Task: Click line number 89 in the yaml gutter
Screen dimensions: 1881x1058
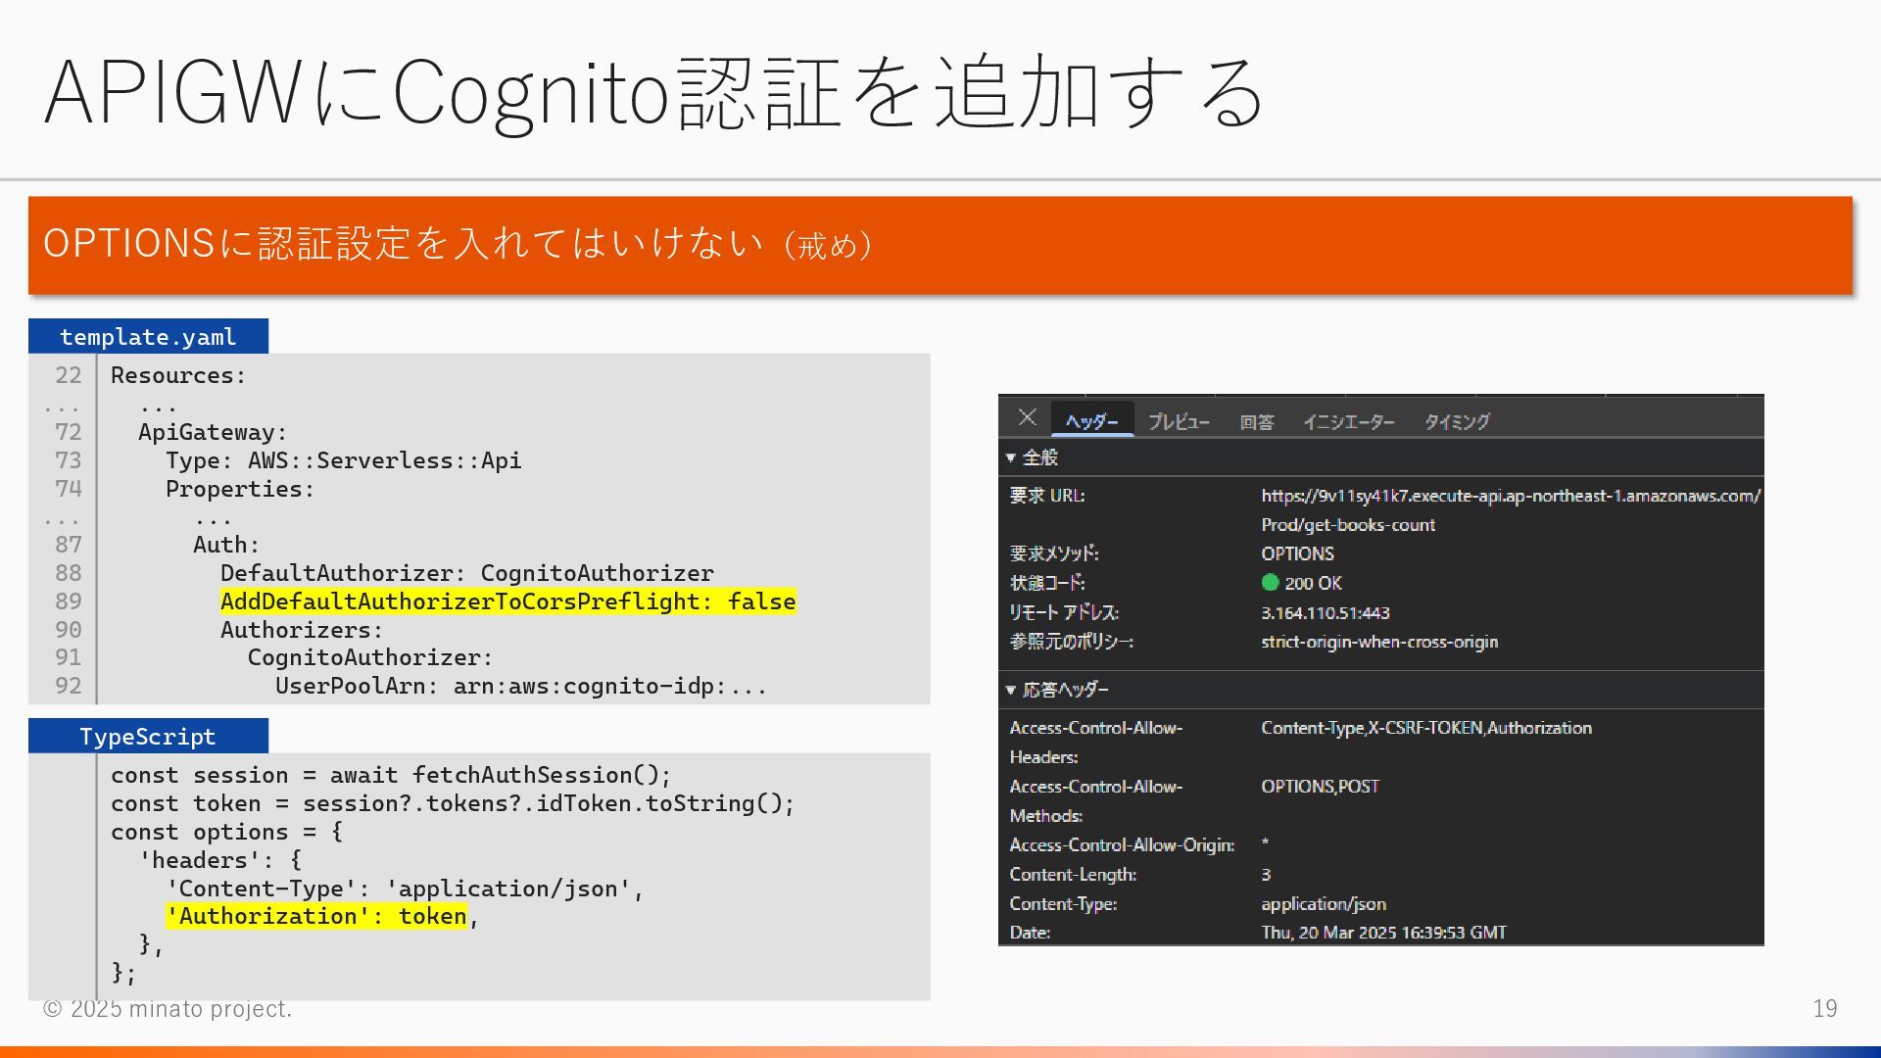Action: point(68,601)
